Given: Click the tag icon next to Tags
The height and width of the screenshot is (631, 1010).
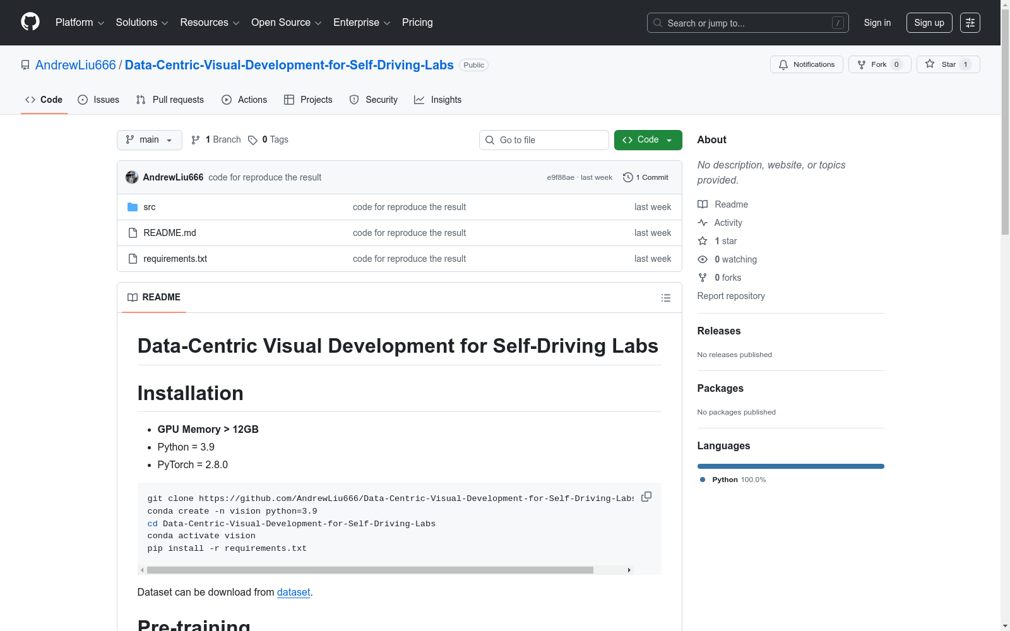Looking at the screenshot, I should coord(252,140).
